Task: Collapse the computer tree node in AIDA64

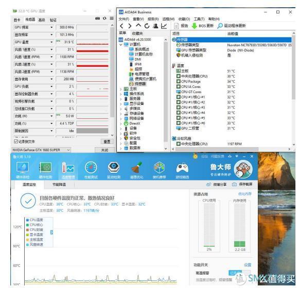Action: point(120,44)
